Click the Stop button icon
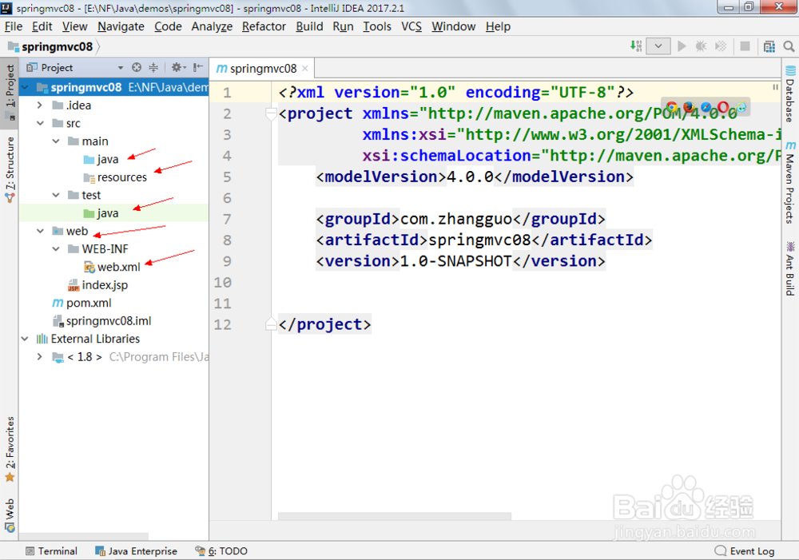This screenshot has width=799, height=560. pos(744,46)
